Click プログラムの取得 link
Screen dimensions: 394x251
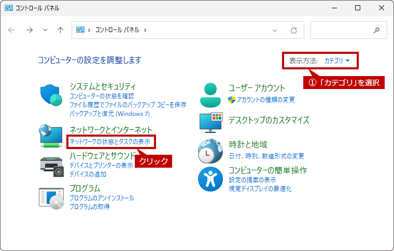pos(90,207)
